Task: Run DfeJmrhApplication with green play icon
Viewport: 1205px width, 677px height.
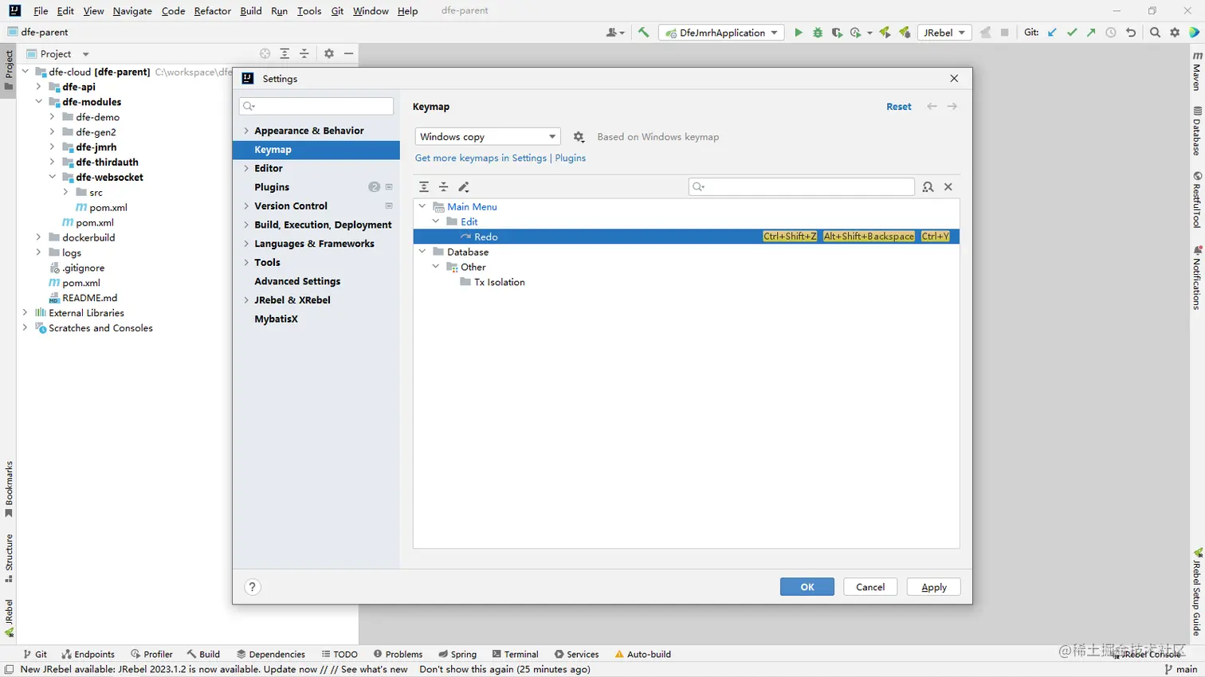Action: pyautogui.click(x=798, y=33)
